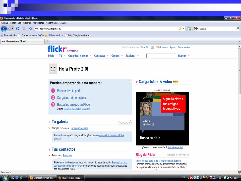
Task: Click the URL address bar
Action: click(108, 29)
